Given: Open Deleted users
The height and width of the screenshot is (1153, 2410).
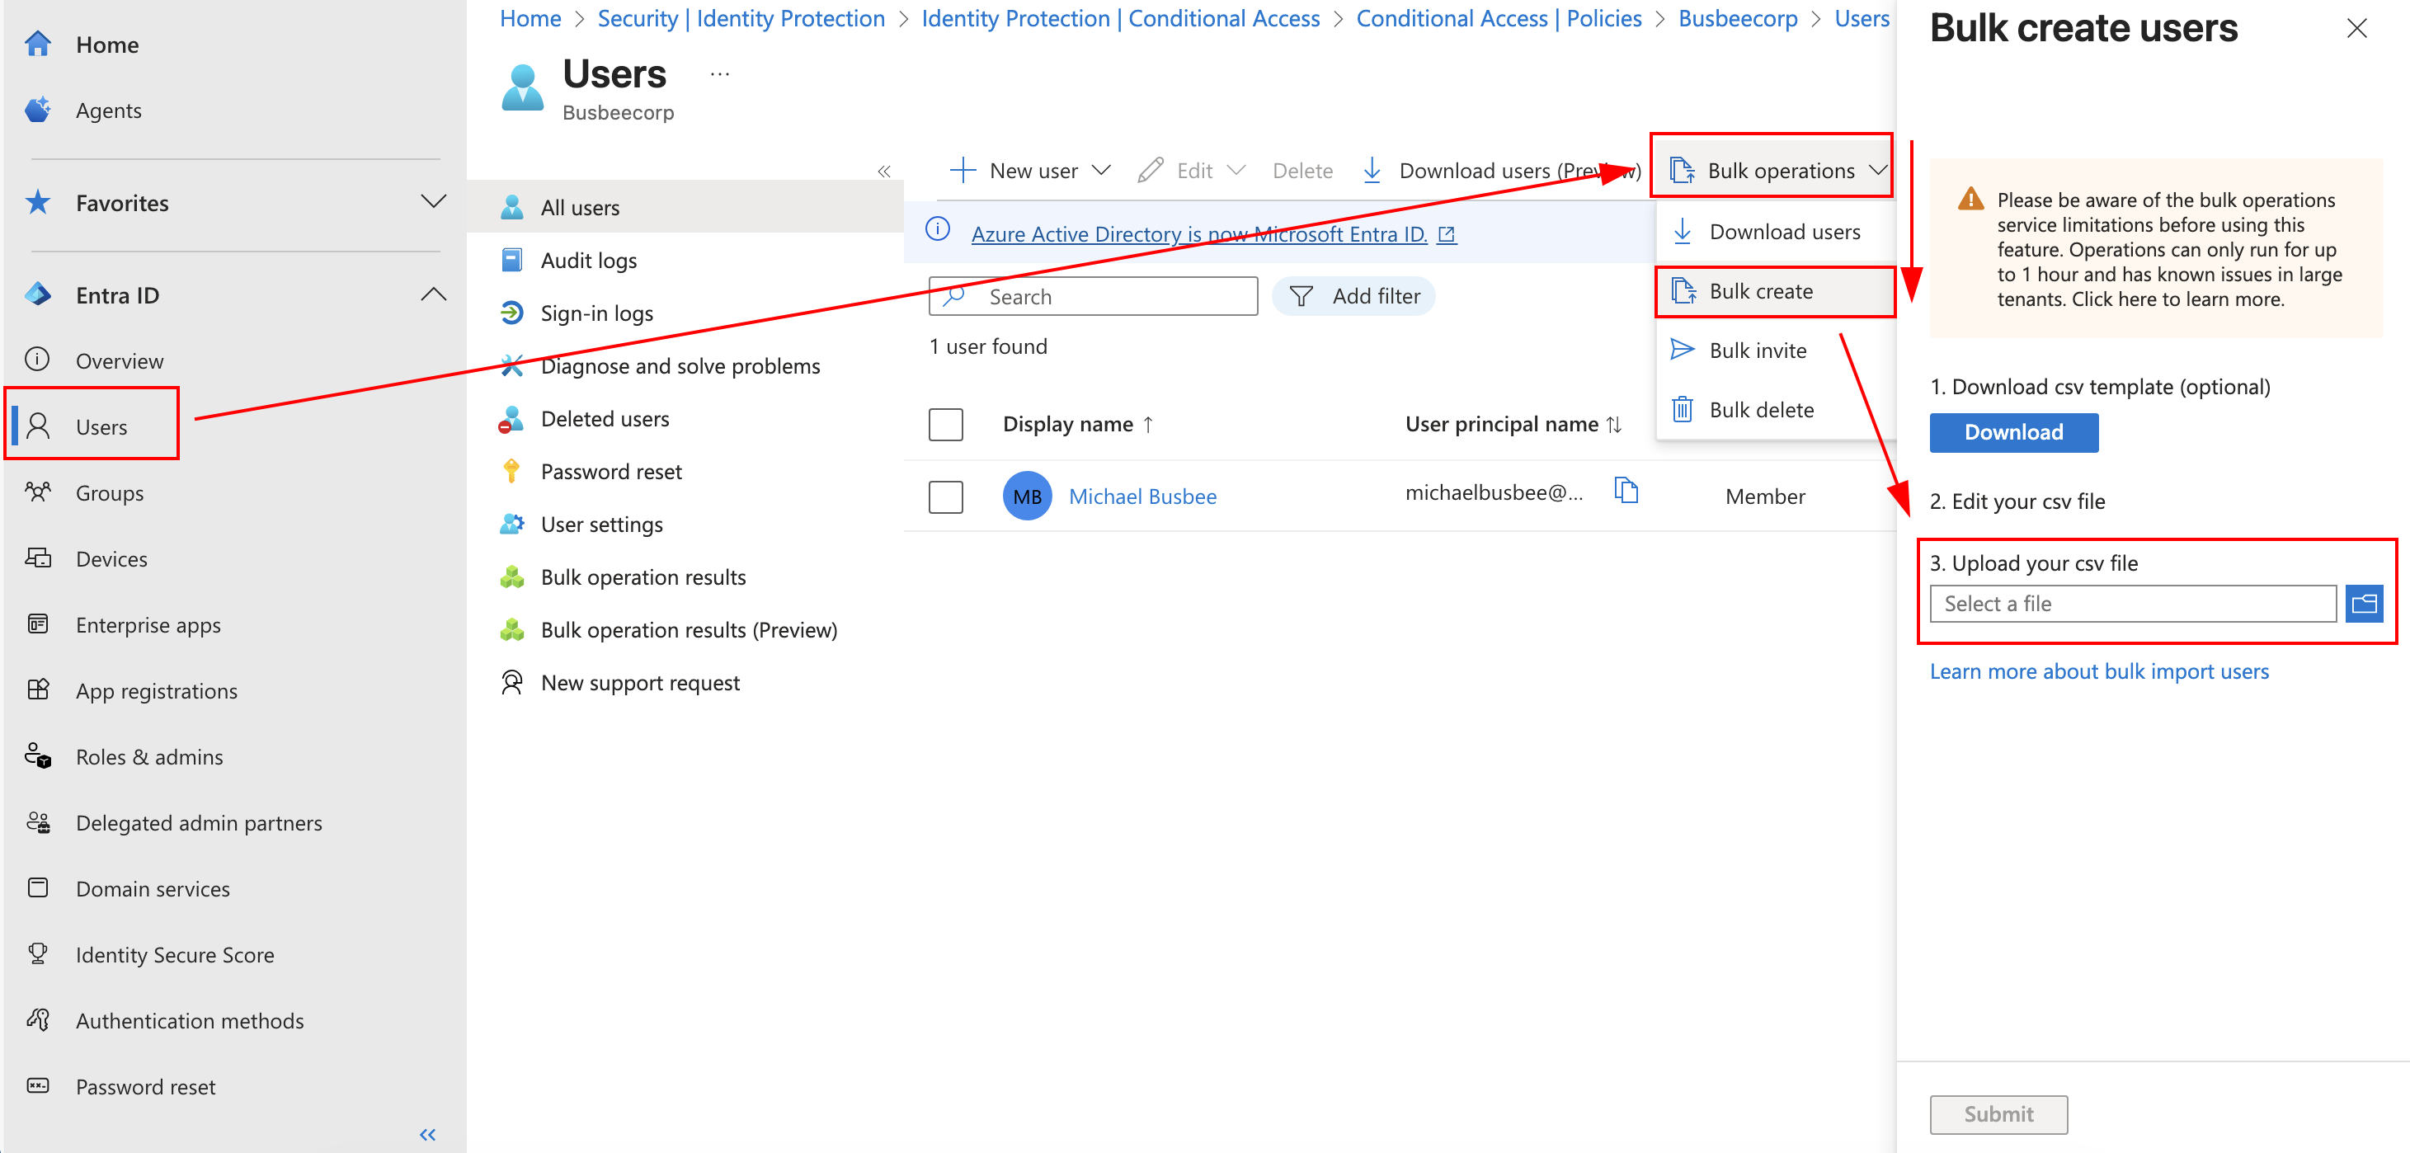Looking at the screenshot, I should pos(605,418).
